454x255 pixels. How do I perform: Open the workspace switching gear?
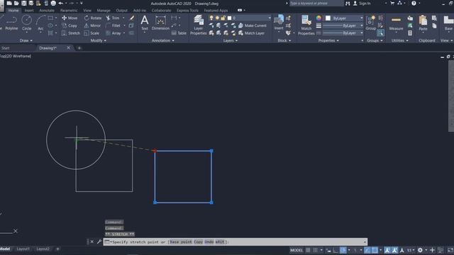(x=420, y=250)
